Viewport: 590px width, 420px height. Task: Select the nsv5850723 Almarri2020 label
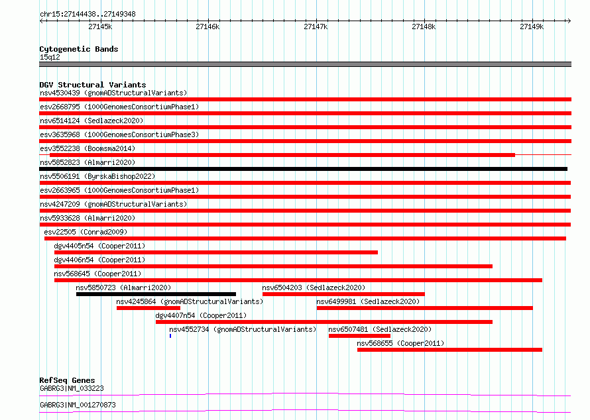123,288
